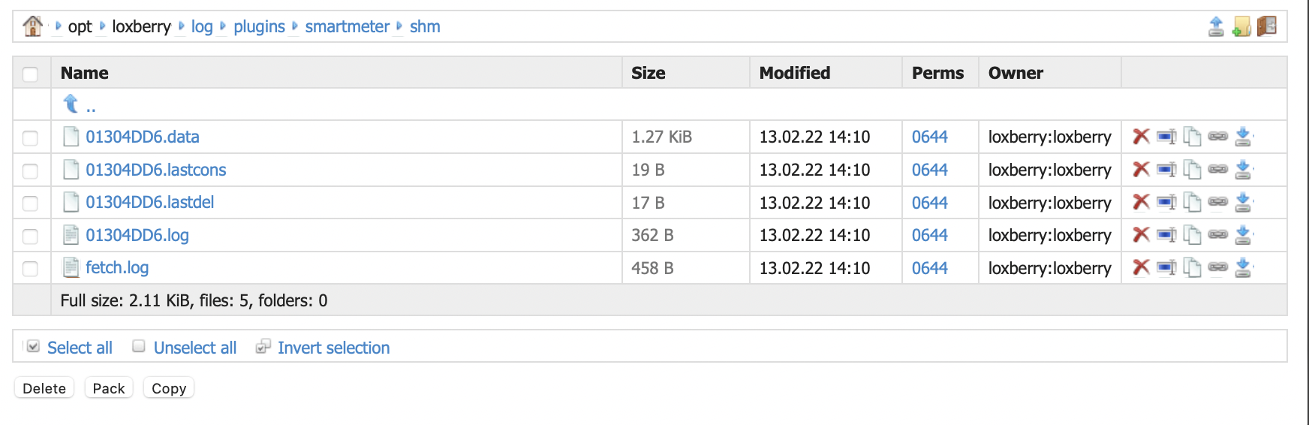Click the upload icon in top toolbar

tap(1216, 27)
